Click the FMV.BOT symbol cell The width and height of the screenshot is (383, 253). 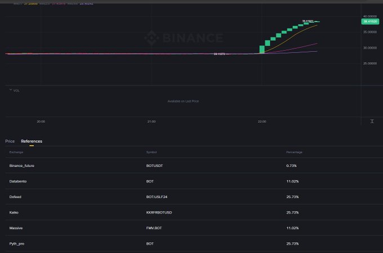click(x=154, y=228)
